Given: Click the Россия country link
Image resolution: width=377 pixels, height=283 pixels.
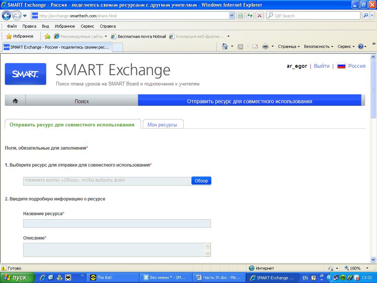Looking at the screenshot, I should 357,66.
